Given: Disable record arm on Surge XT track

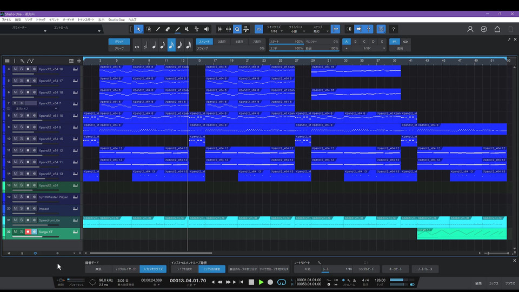Looking at the screenshot, I should 28,231.
